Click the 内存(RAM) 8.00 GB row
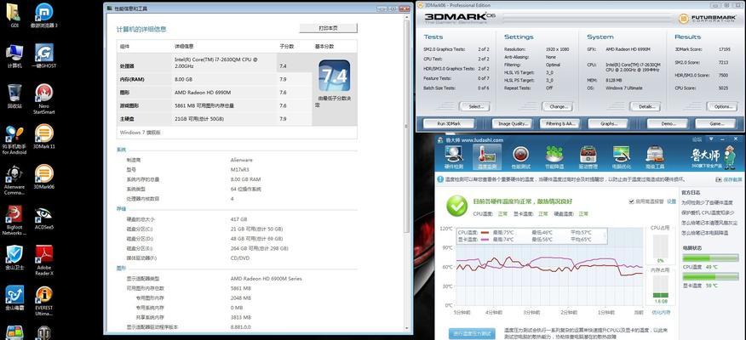 pyautogui.click(x=214, y=79)
